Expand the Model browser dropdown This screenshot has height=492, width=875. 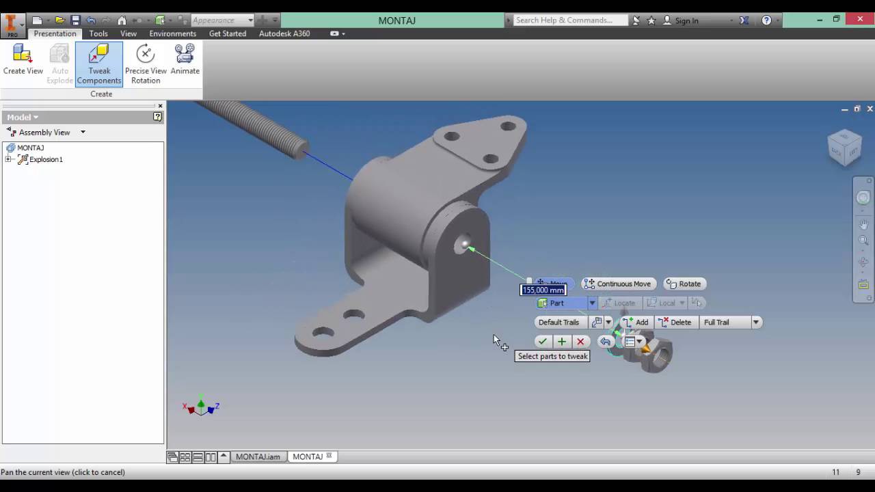pos(36,118)
